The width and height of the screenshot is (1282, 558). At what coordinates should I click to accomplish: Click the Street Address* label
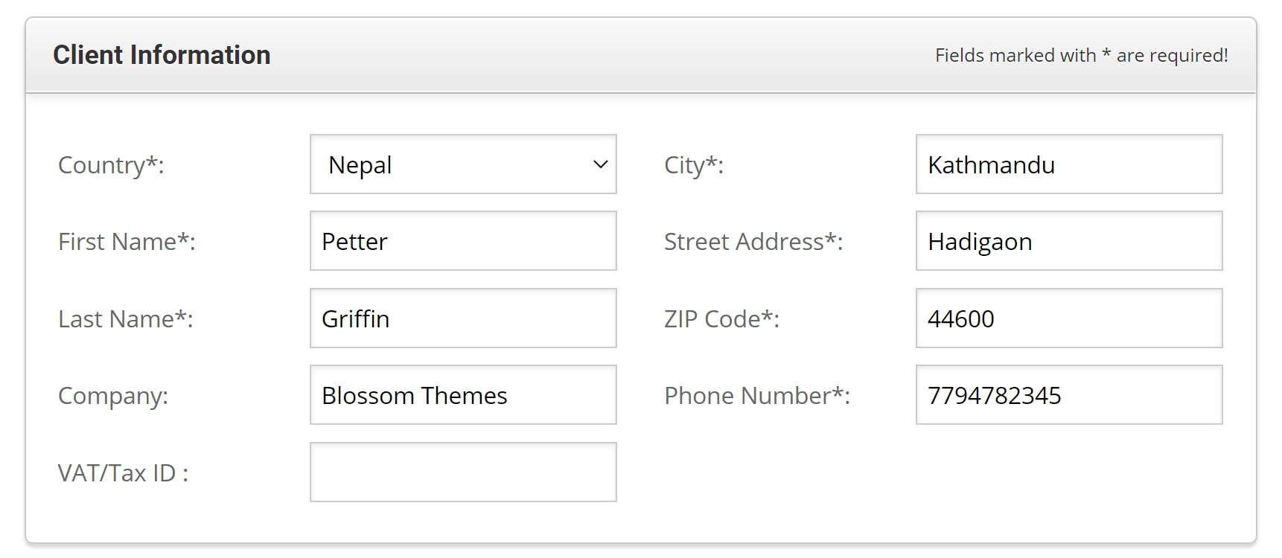[753, 242]
